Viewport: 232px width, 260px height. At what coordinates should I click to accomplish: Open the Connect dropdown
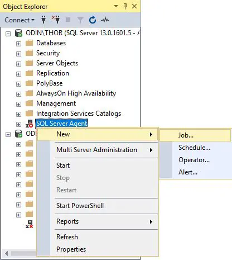pos(20,20)
